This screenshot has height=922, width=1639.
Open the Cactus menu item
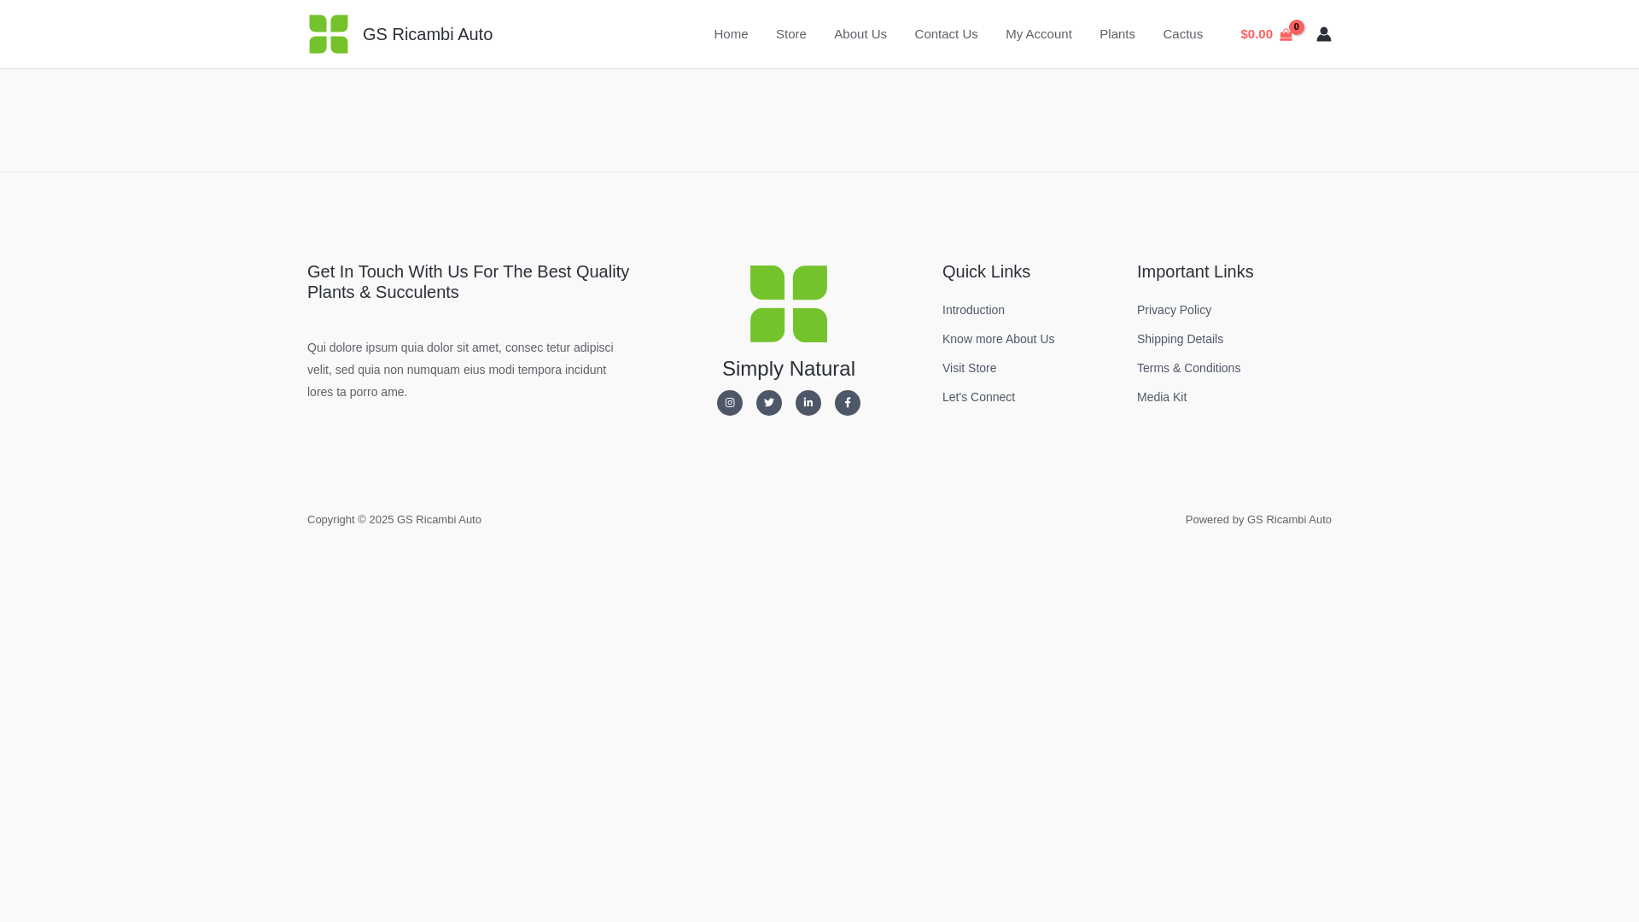click(x=1183, y=34)
